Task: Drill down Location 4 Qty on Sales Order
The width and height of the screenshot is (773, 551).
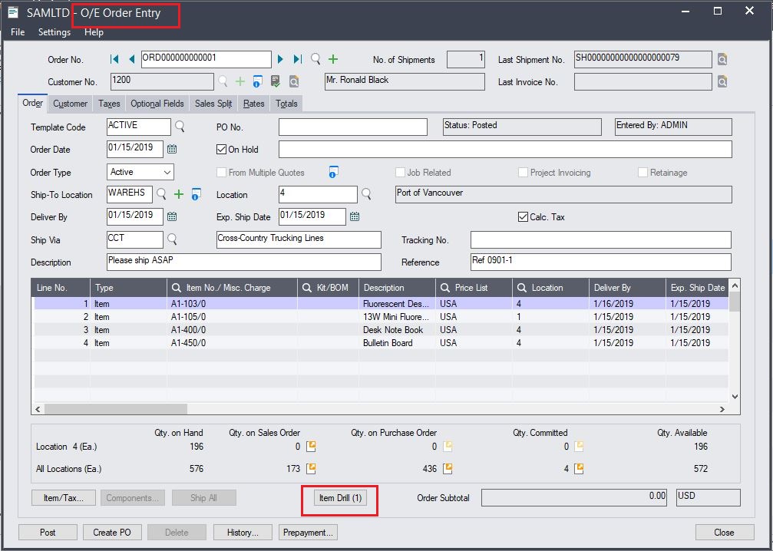Action: (311, 447)
